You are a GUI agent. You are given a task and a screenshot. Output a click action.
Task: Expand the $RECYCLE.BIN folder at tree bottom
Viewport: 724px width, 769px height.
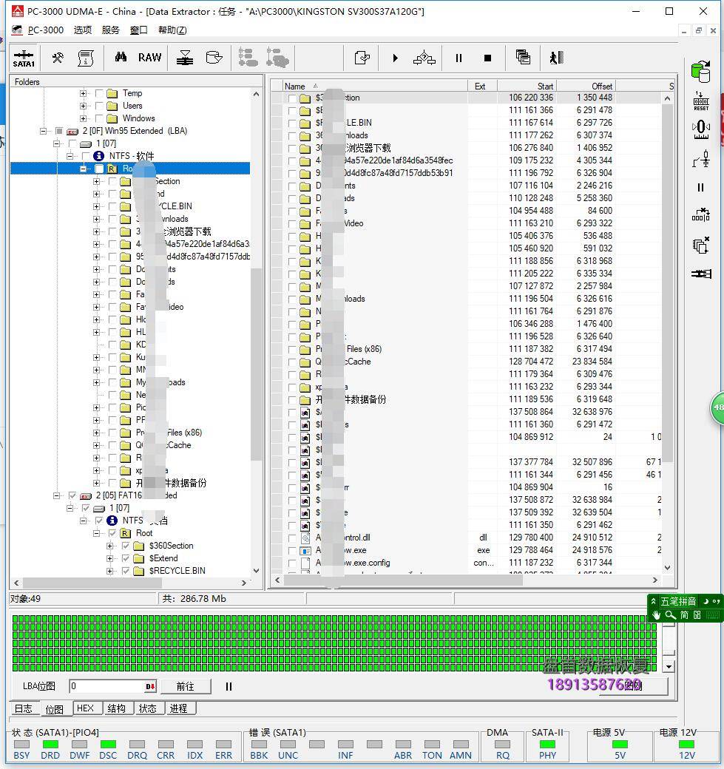tap(110, 571)
